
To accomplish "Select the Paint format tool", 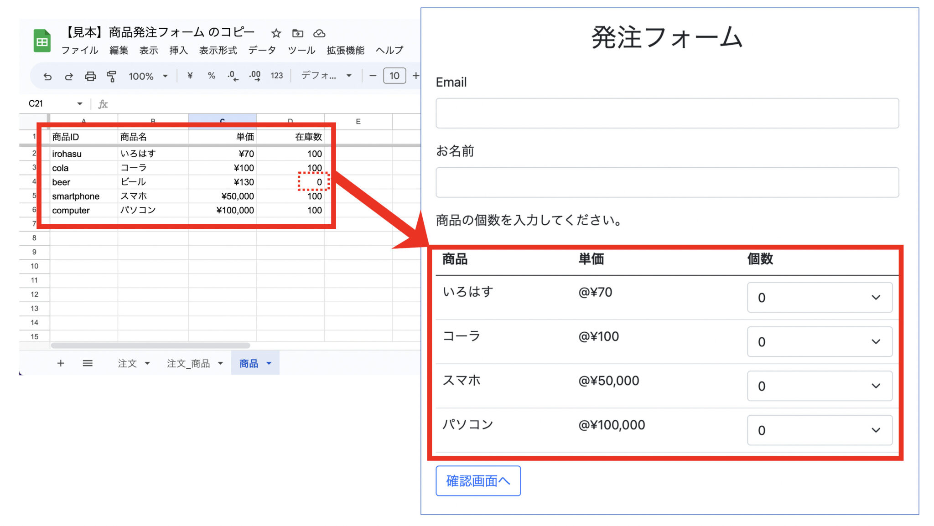I will point(112,76).
